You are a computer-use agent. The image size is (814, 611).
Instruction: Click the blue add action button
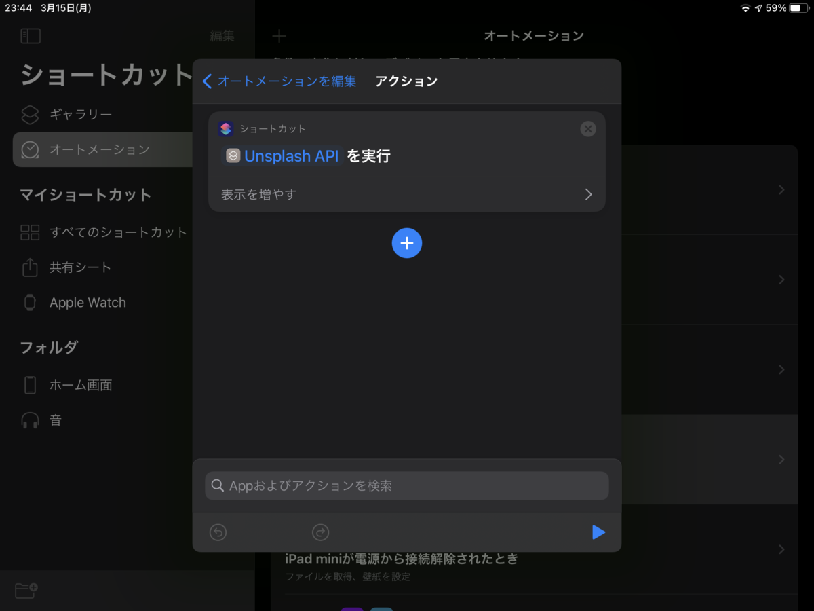[407, 243]
